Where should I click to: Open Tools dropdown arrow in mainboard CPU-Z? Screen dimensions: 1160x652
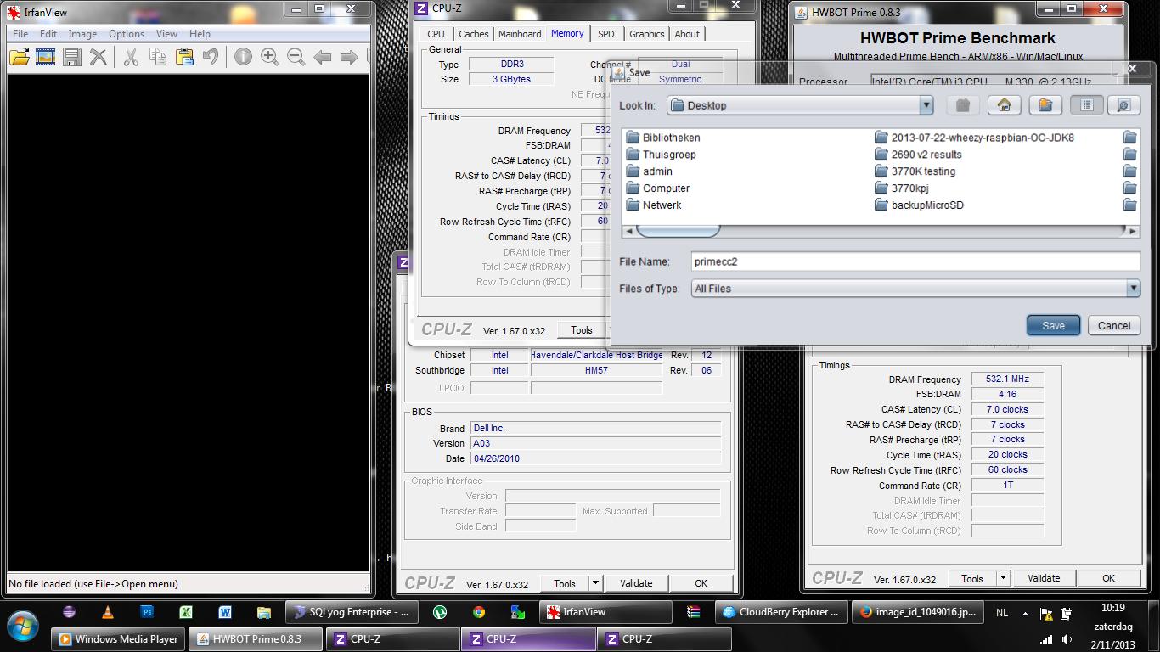tap(595, 583)
